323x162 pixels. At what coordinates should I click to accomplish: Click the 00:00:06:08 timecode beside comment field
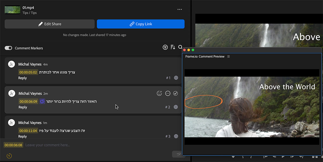(14, 145)
